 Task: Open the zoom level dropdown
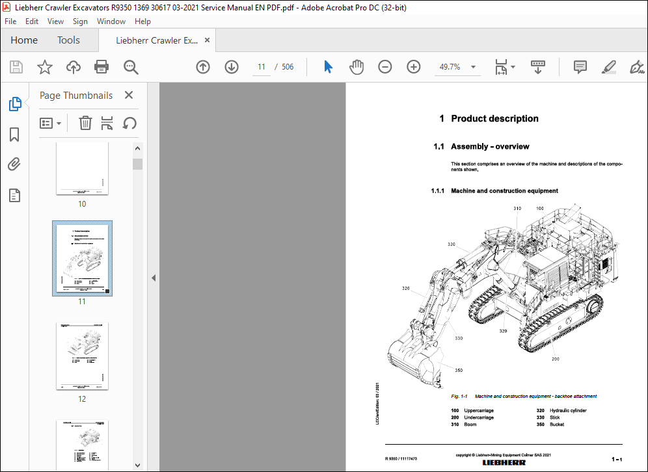coord(473,67)
